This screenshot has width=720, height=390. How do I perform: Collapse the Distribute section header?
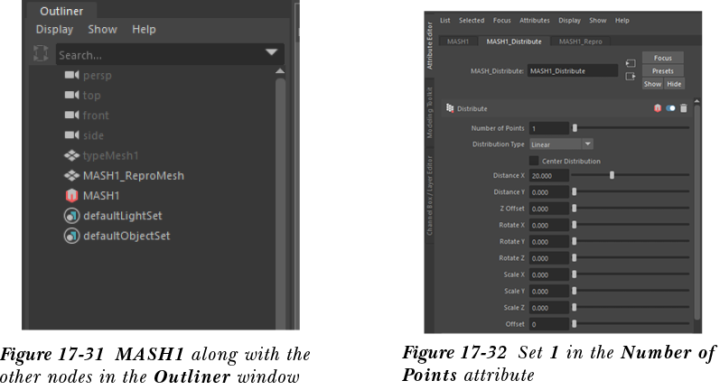tap(451, 108)
